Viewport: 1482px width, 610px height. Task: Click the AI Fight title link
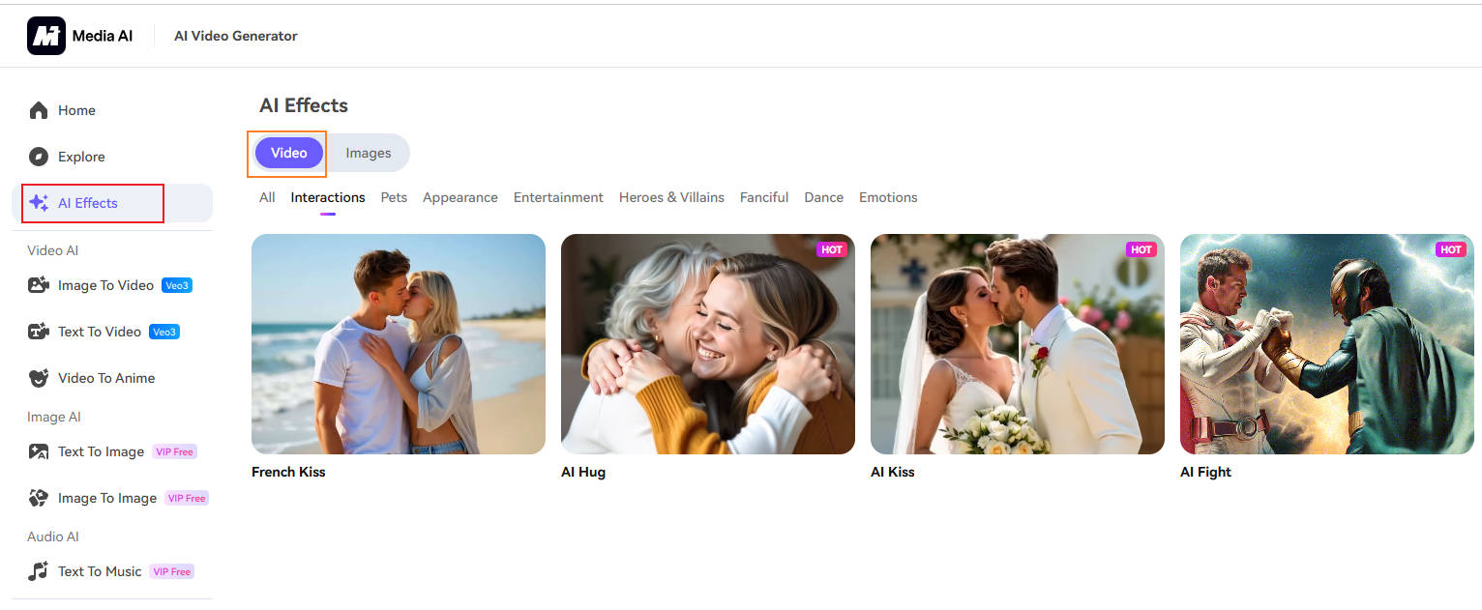point(1205,472)
